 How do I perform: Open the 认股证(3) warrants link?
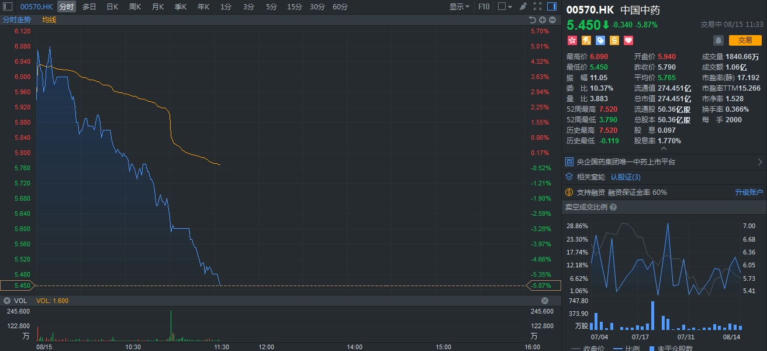tap(626, 177)
